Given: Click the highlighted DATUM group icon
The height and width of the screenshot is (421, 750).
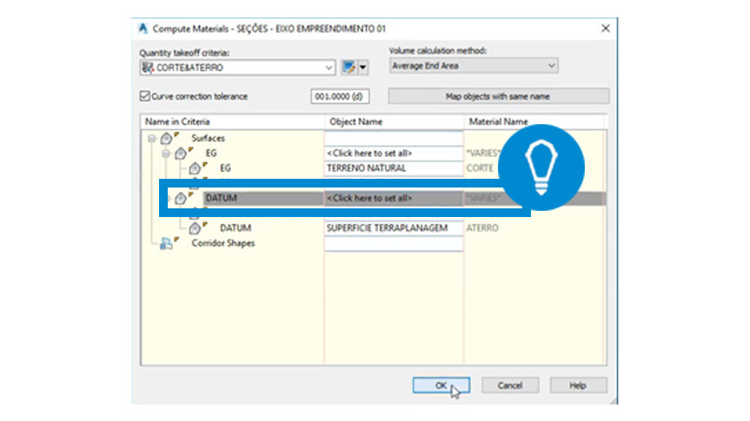Looking at the screenshot, I should 181,198.
